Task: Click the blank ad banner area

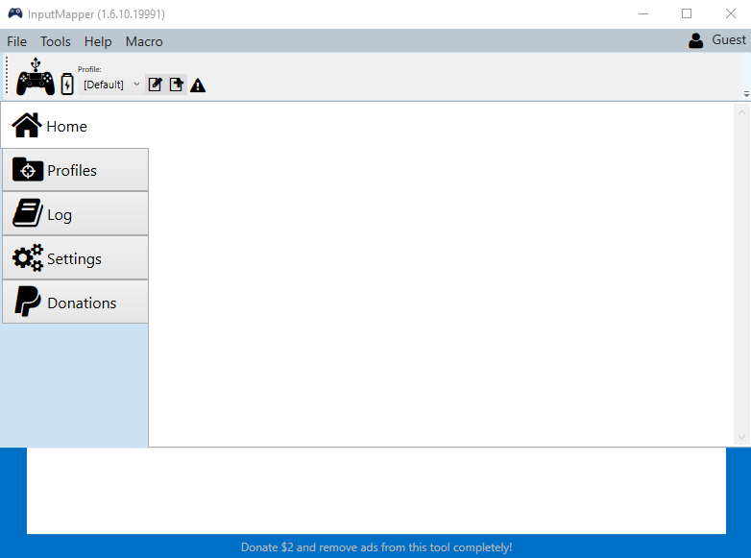Action: (376, 491)
